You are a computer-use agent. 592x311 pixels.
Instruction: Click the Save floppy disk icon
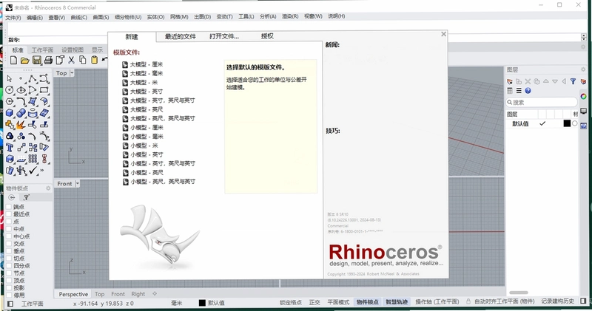point(36,60)
